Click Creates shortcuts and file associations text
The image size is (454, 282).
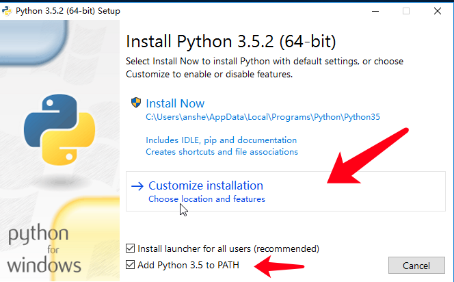tap(222, 151)
